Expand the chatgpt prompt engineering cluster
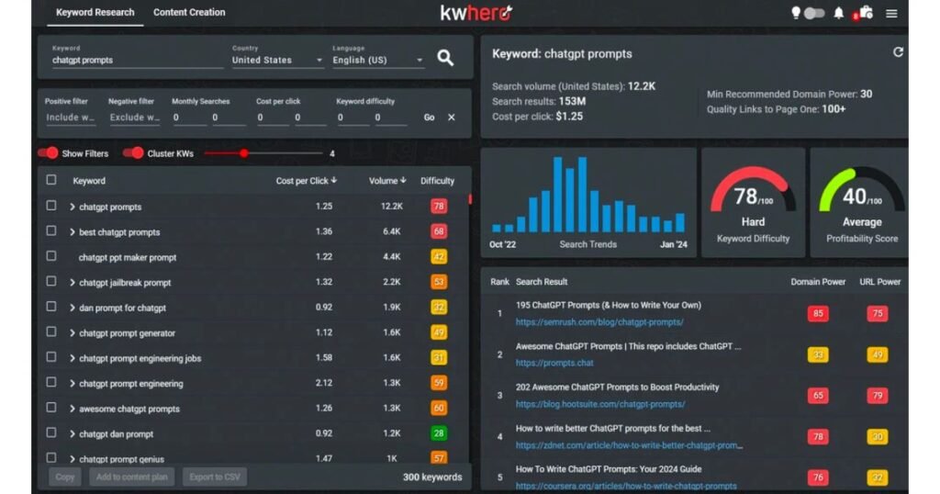The image size is (940, 494). 72,383
